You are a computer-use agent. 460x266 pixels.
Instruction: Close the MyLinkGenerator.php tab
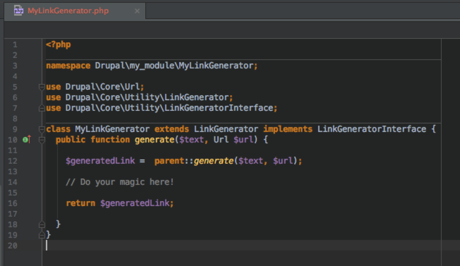pyautogui.click(x=137, y=11)
